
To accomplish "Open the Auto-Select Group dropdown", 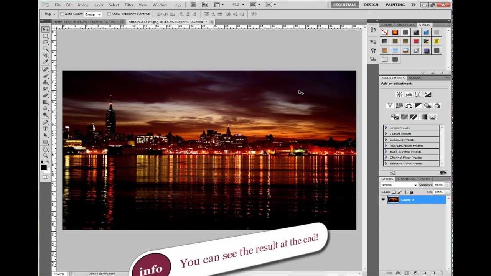I will pos(93,14).
